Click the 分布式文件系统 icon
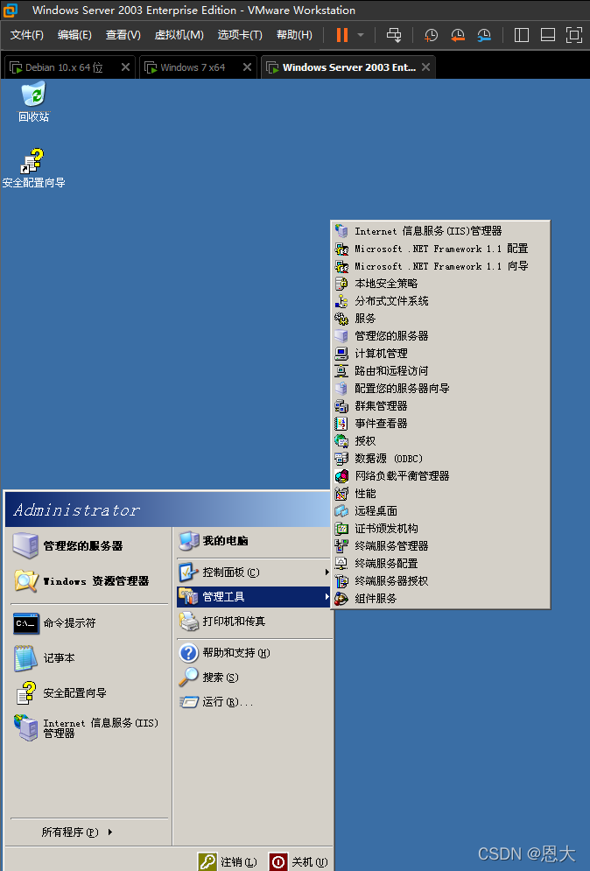Image resolution: width=590 pixels, height=871 pixels. point(341,301)
